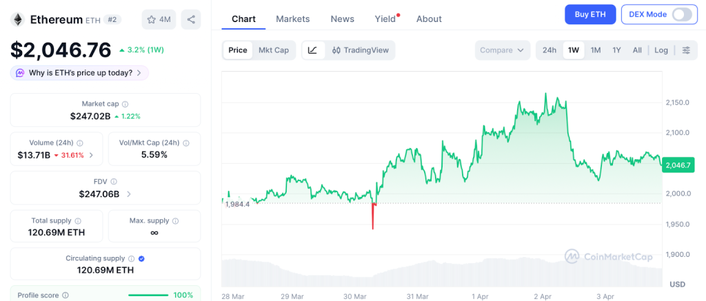Click the Market cap info icon
Screen dimensions: 706x301
125,104
